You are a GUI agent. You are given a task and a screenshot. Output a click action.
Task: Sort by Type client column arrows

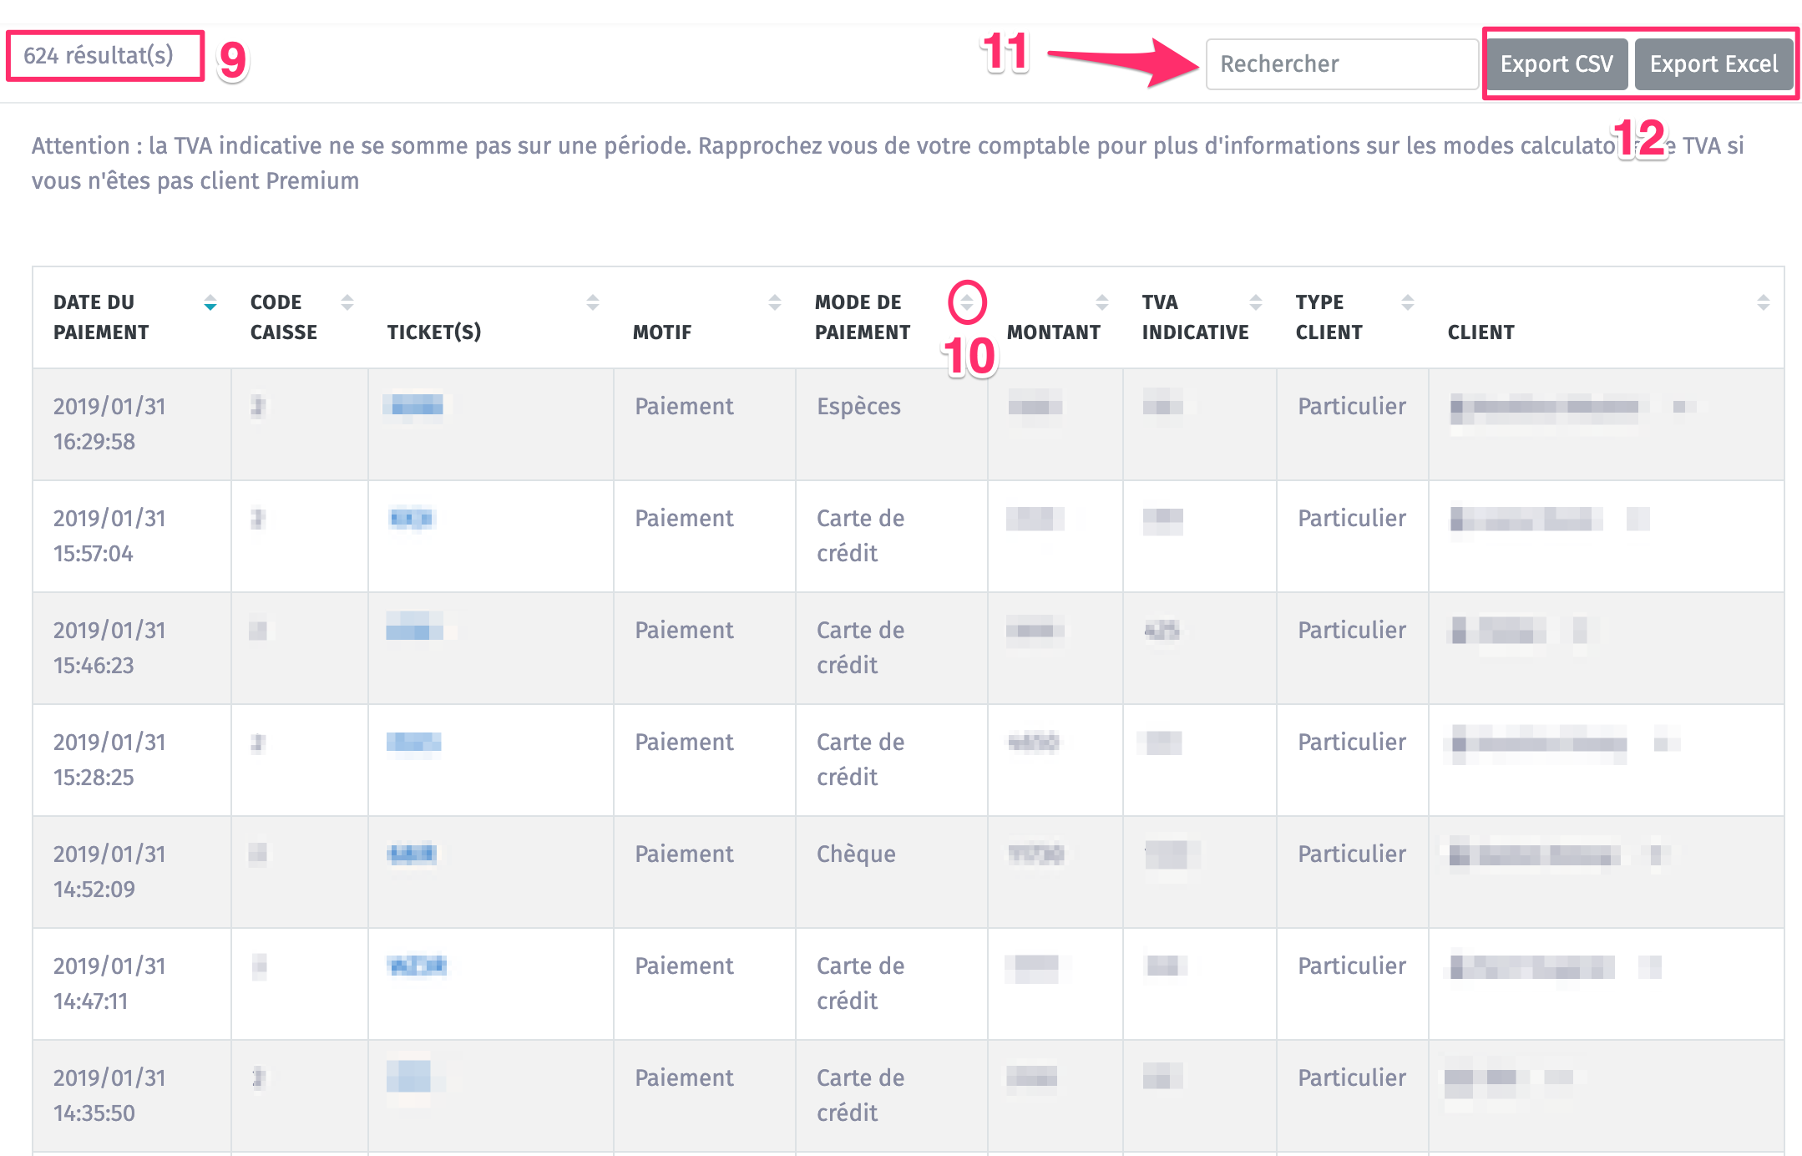(1408, 302)
